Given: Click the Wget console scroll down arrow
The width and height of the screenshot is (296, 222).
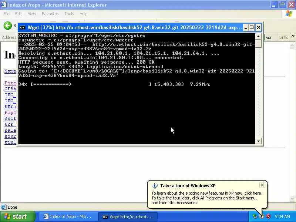Looking at the screenshot, I should [x=258, y=141].
